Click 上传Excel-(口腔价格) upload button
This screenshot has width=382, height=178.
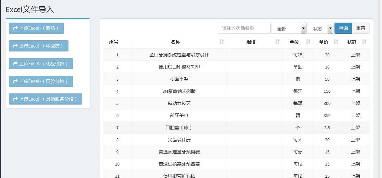[41, 81]
